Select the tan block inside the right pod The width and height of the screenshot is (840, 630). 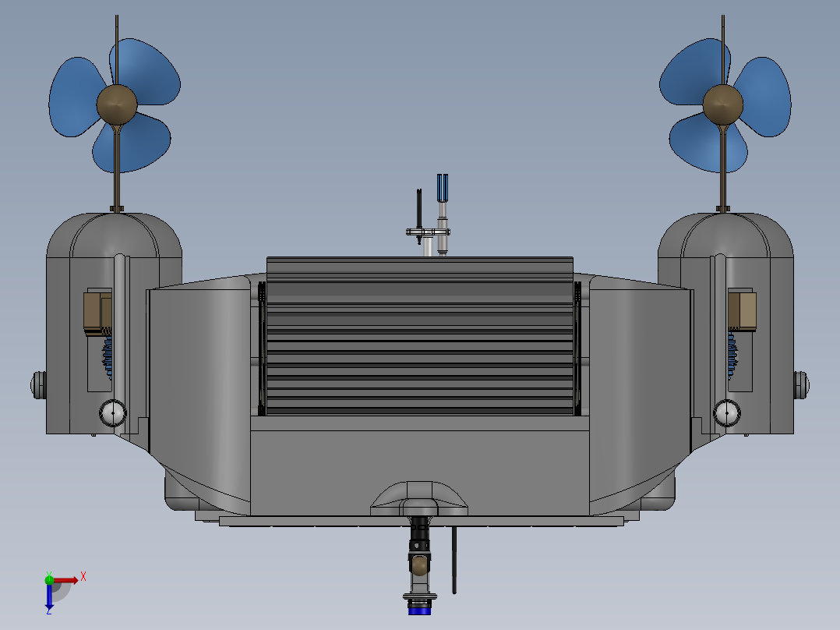pyautogui.click(x=743, y=310)
